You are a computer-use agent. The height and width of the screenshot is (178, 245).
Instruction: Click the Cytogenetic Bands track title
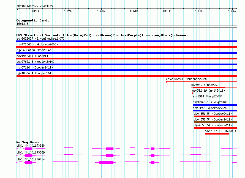[32, 20]
